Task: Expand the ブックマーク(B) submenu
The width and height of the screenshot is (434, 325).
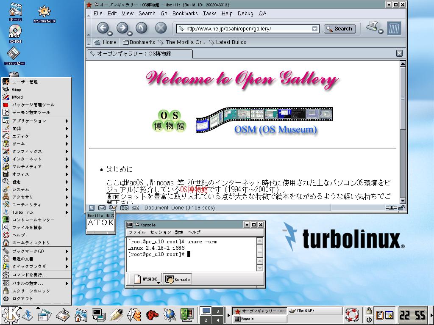Action: (x=36, y=251)
